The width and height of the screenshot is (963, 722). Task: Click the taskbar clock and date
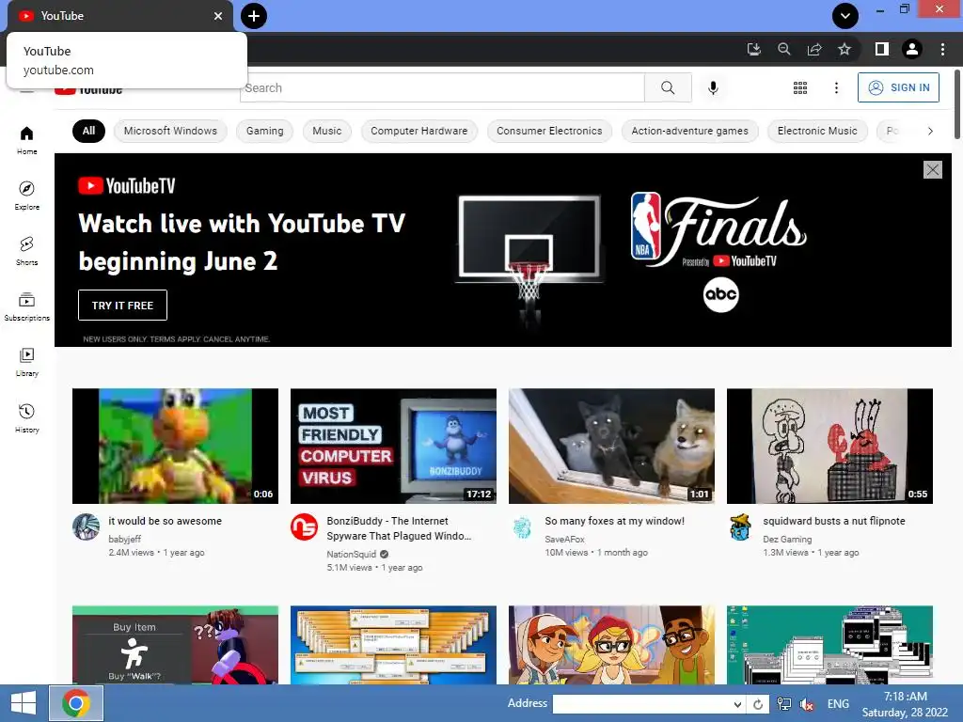pos(905,704)
